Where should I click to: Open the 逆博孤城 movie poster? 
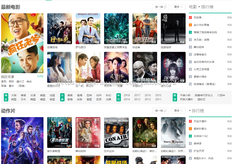click(x=60, y=29)
